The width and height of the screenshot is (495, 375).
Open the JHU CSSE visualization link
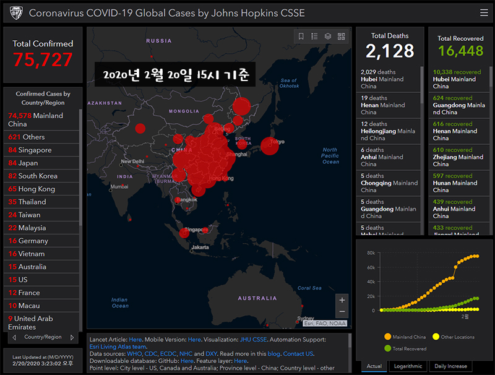click(253, 340)
